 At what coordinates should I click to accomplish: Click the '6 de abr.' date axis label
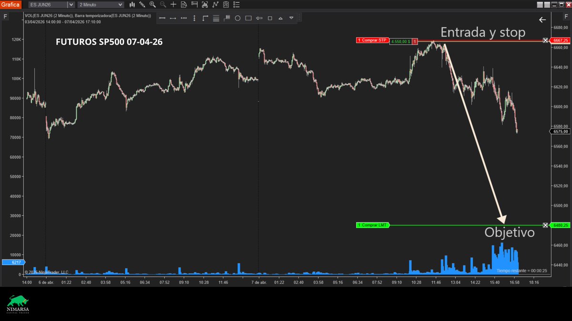(47, 282)
